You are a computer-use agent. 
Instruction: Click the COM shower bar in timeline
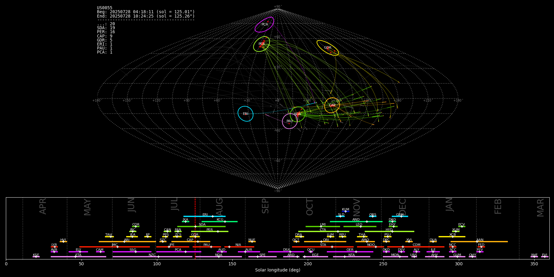pos(416,247)
